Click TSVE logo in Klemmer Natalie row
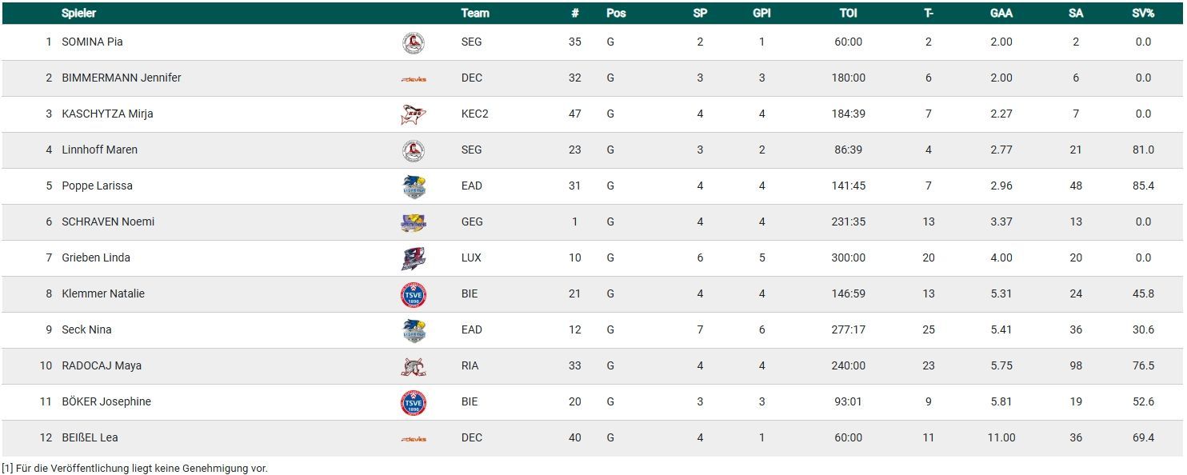The image size is (1187, 475). [x=413, y=294]
